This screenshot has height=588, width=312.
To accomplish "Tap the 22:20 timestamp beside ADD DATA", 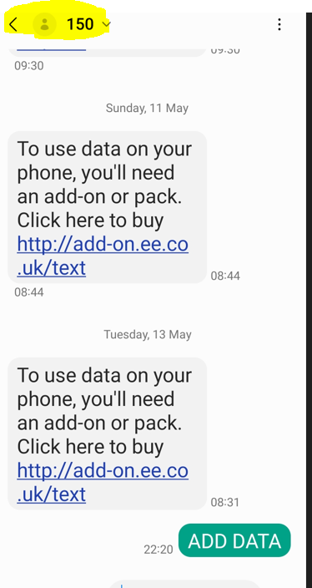I will [x=159, y=550].
